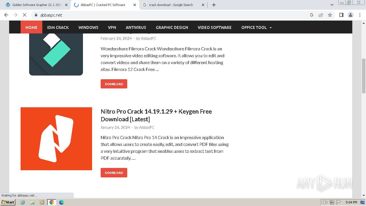Click the Google icon in address bar

click(312, 15)
